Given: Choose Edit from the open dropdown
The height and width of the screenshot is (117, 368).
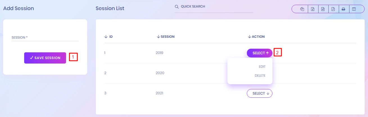Looking at the screenshot, I should 262,67.
